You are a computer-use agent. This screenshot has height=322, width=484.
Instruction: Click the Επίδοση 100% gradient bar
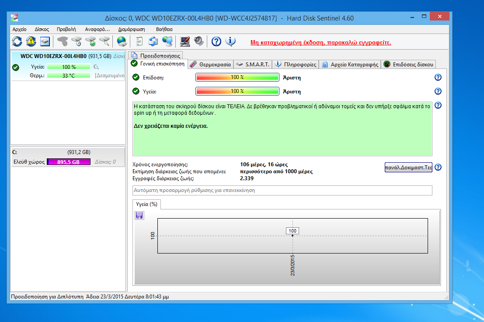[237, 77]
